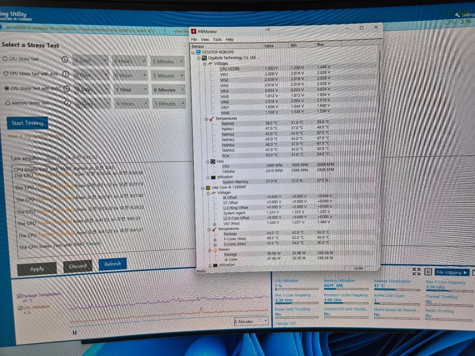Select CPU Stress Test with AVX2 radio button
The width and height of the screenshot is (475, 356).
[7, 88]
